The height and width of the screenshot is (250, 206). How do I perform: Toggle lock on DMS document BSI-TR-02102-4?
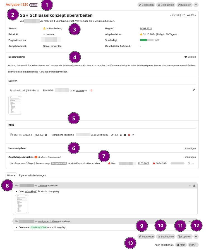[x=121, y=135]
